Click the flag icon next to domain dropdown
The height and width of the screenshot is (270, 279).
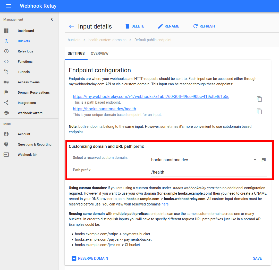click(x=263, y=160)
